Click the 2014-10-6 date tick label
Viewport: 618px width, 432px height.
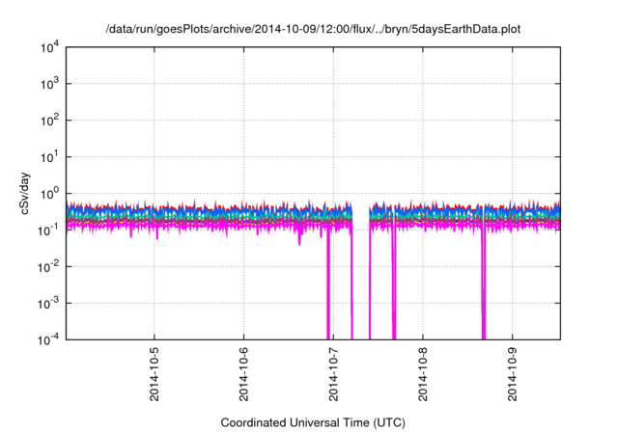[x=243, y=374]
